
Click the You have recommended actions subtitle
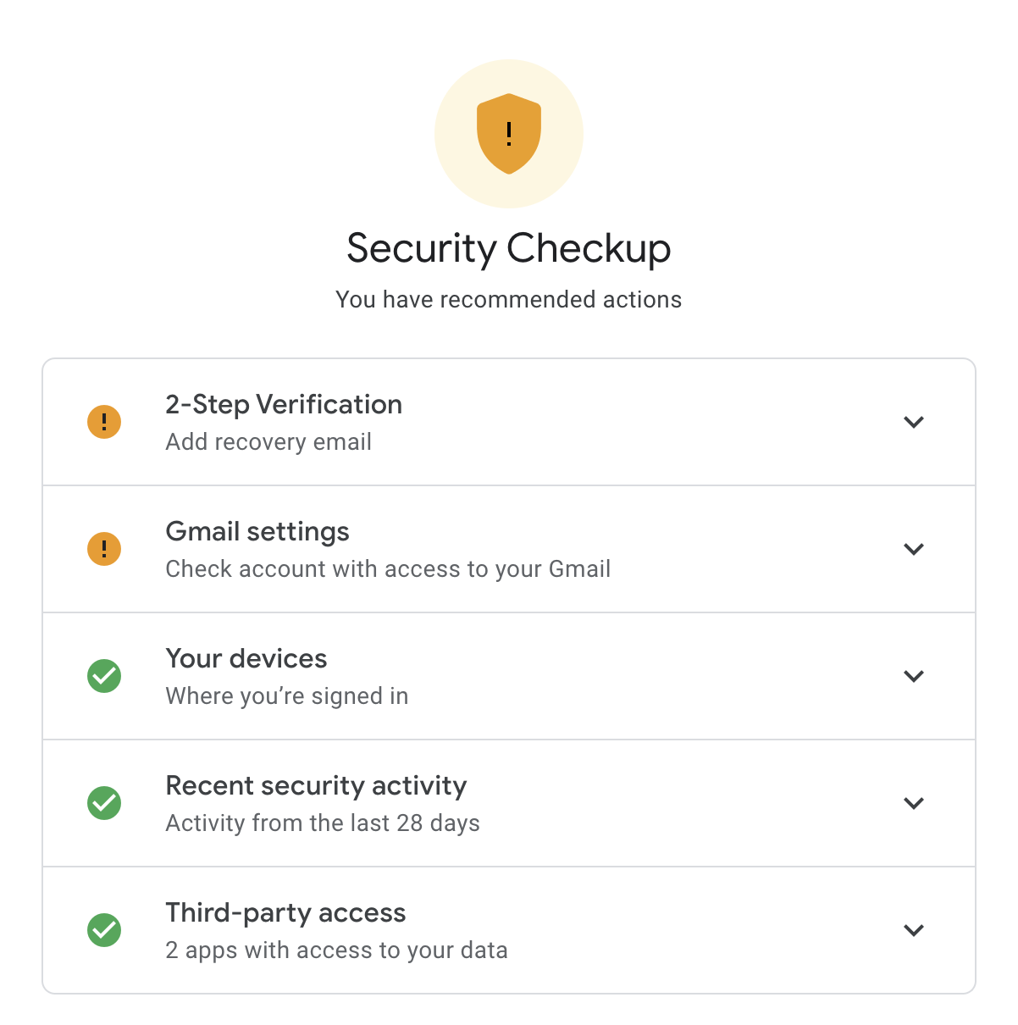pyautogui.click(x=508, y=299)
